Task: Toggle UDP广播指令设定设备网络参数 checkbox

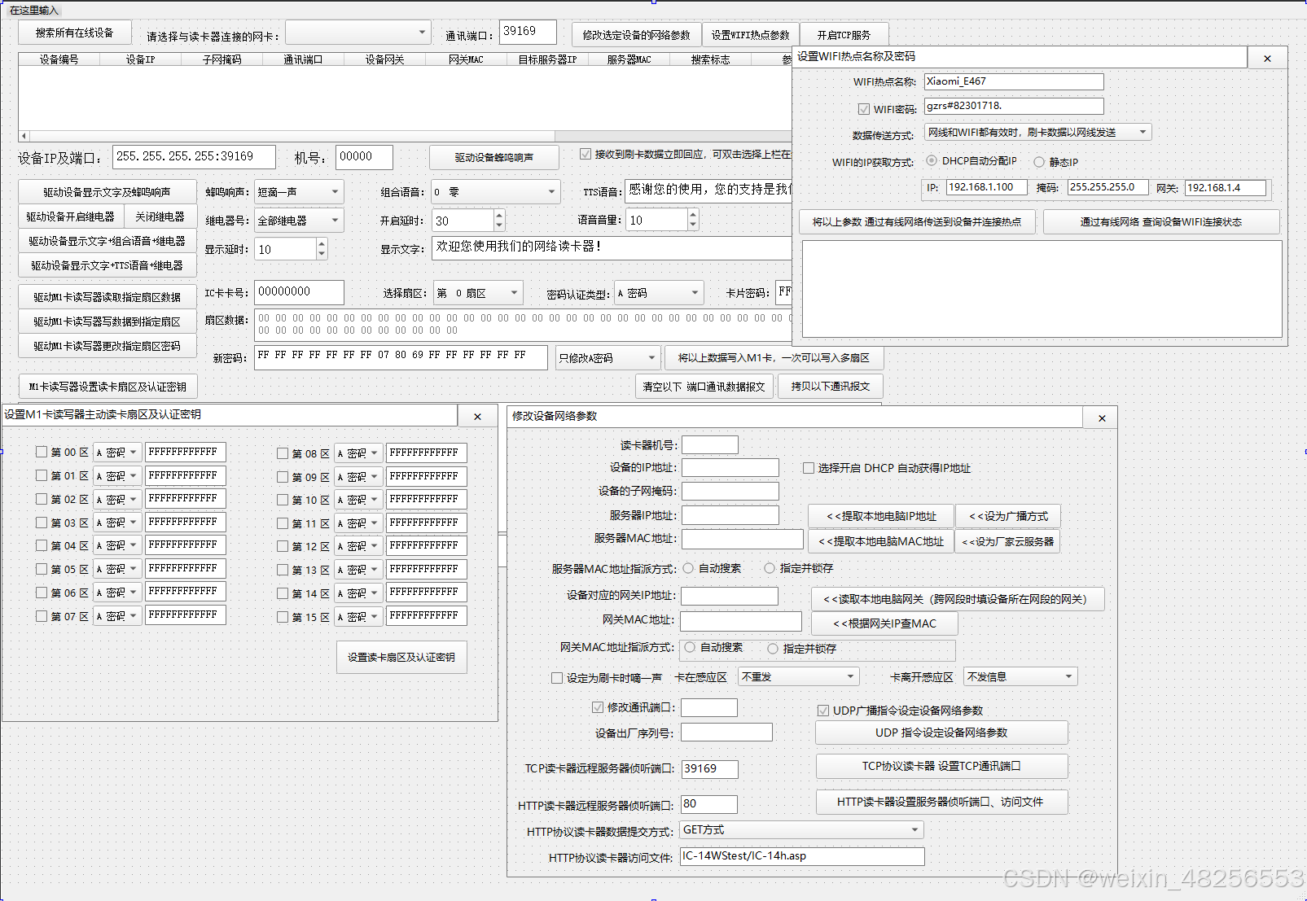Action: tap(823, 711)
